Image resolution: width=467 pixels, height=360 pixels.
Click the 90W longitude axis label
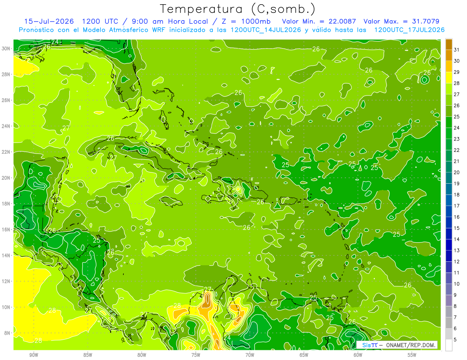pos(34,355)
